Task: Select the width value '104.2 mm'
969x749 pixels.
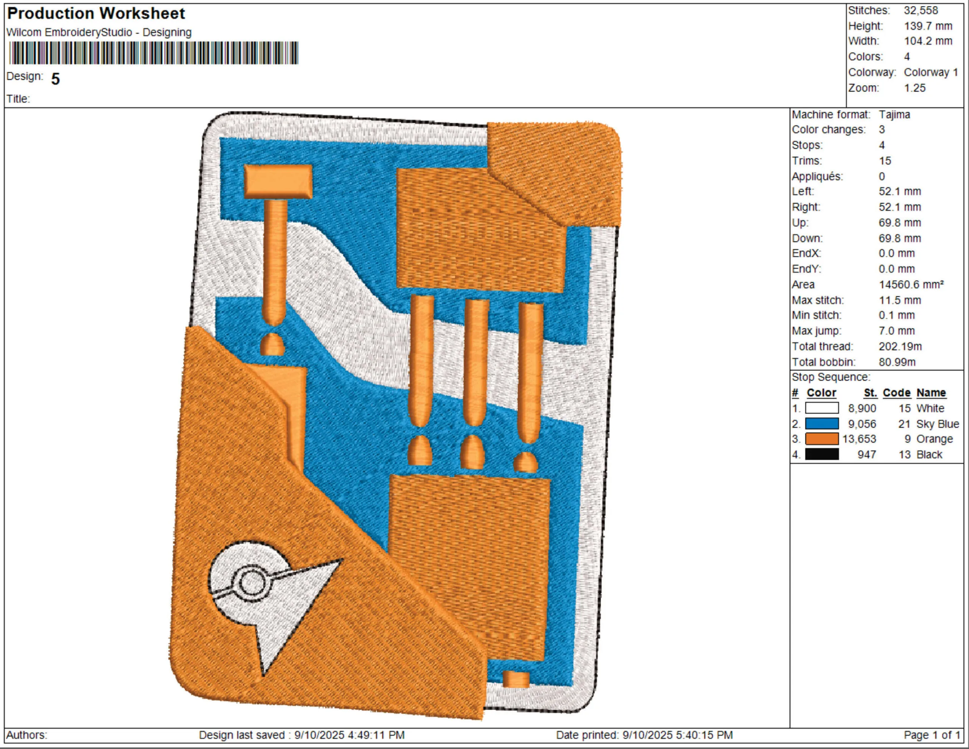Action: coord(928,41)
